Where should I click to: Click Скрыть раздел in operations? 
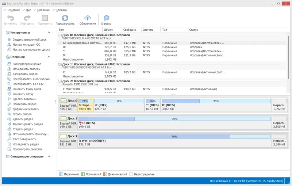click(x=23, y=114)
